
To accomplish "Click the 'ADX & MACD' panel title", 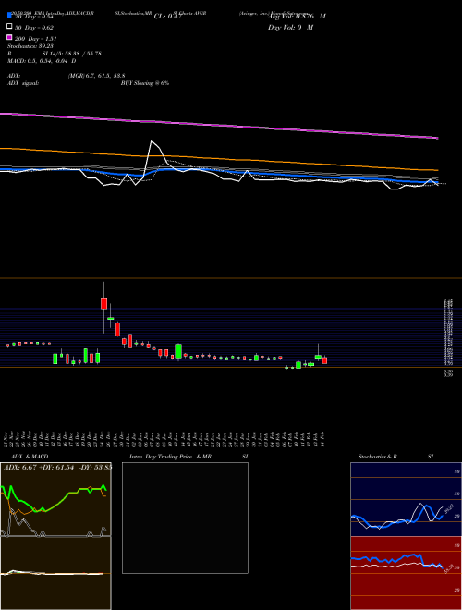I will coord(30,457).
